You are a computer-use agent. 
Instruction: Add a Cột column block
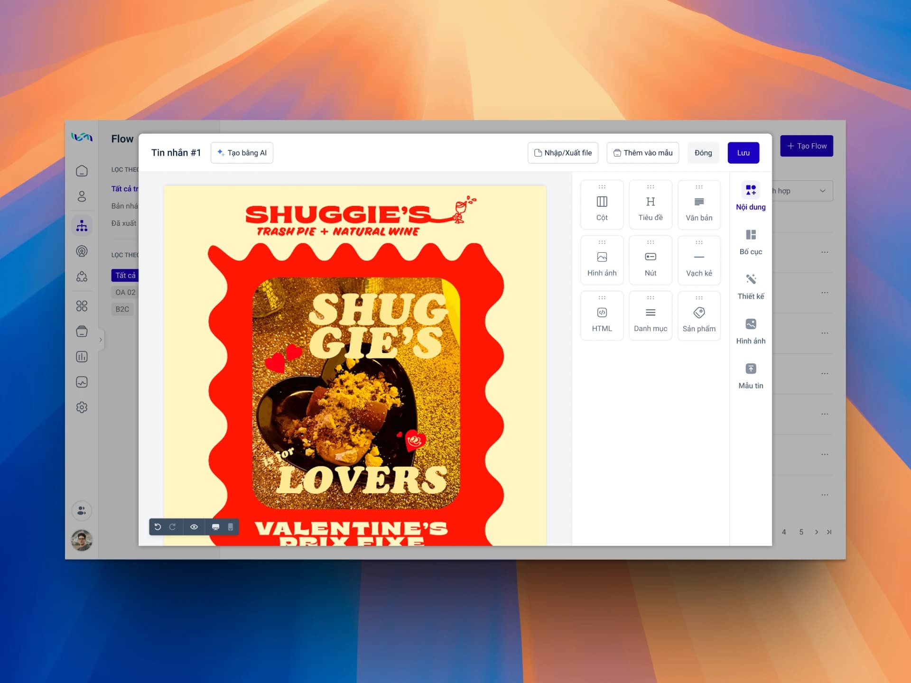(602, 204)
